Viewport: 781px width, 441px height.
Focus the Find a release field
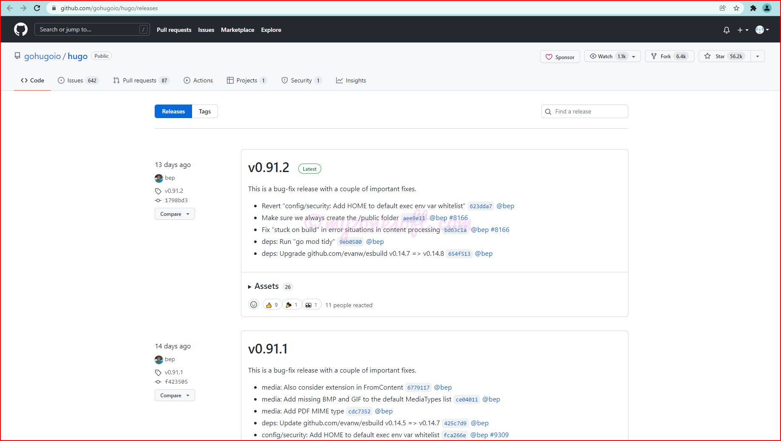point(585,111)
